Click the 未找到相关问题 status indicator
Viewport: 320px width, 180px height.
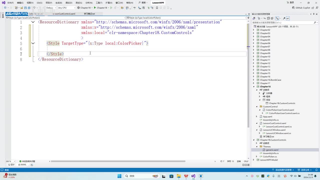tap(27, 161)
